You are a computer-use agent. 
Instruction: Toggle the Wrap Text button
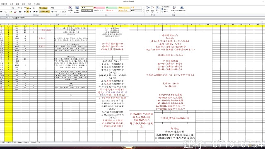(43, 8)
